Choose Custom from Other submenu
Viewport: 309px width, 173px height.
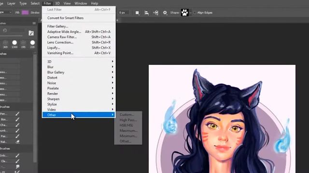(x=128, y=114)
